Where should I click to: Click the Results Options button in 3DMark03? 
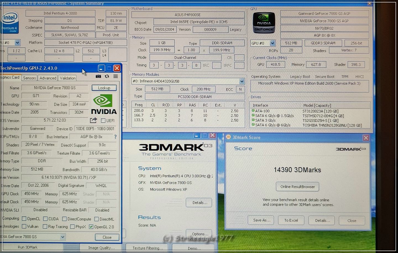(x=199, y=233)
